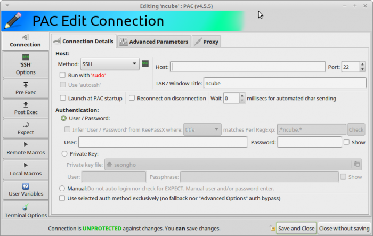Click the Check button
373x236 pixels.
point(356,129)
